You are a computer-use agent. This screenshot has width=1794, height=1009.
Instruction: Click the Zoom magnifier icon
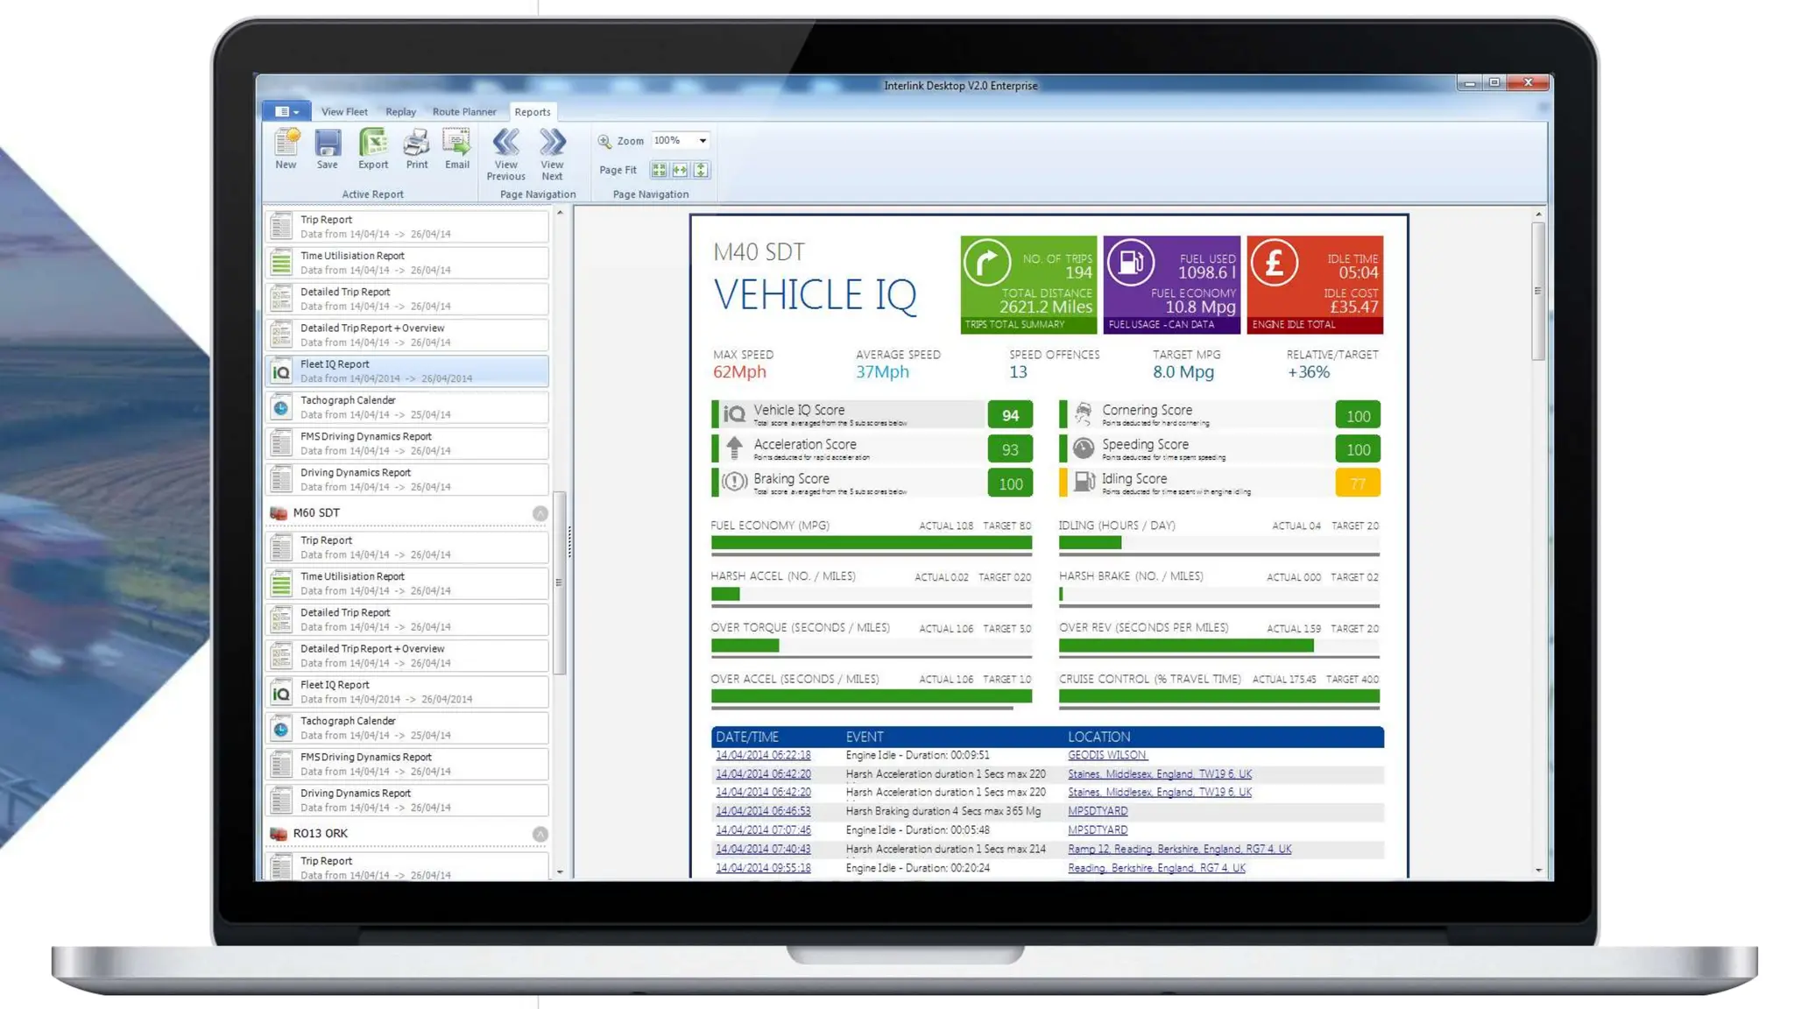coord(604,141)
